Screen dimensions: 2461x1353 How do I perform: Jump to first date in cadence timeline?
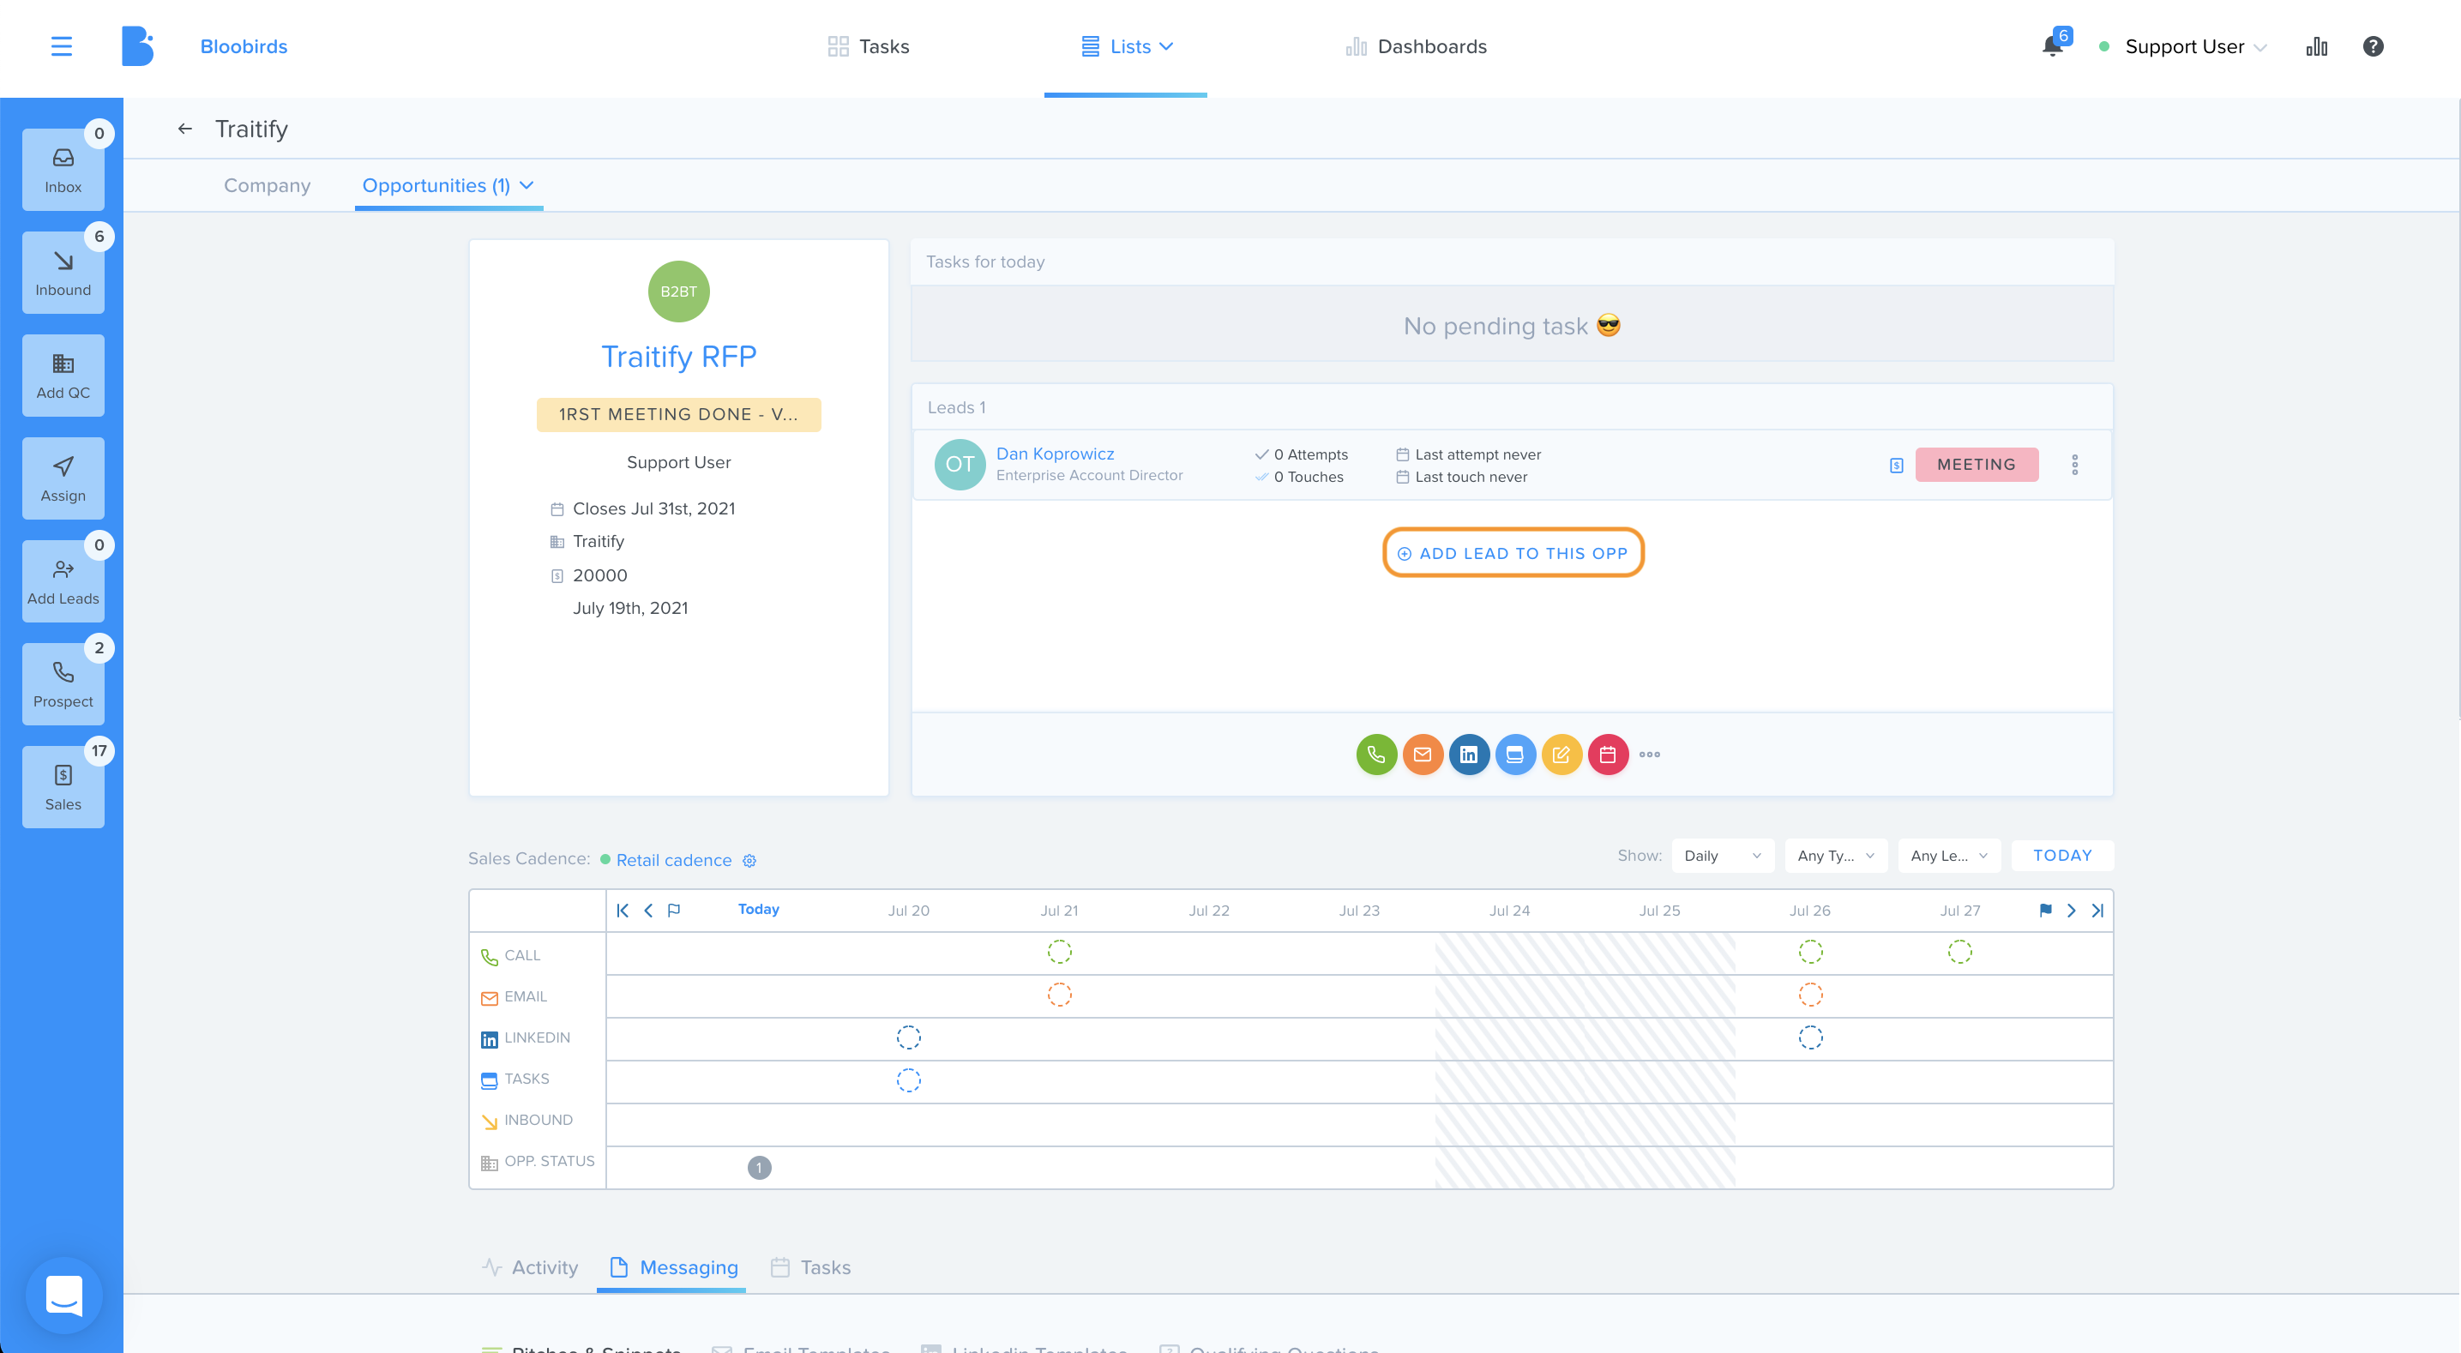pyautogui.click(x=623, y=911)
